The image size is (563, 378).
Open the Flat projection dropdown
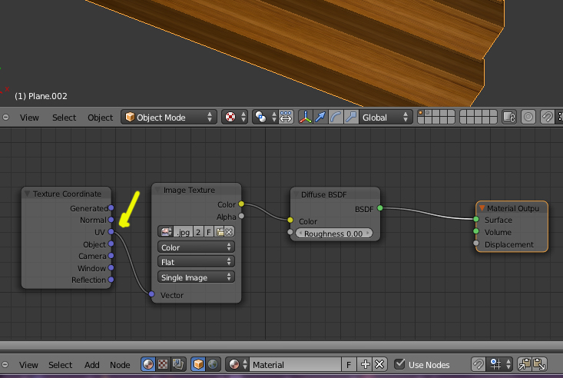(x=196, y=262)
